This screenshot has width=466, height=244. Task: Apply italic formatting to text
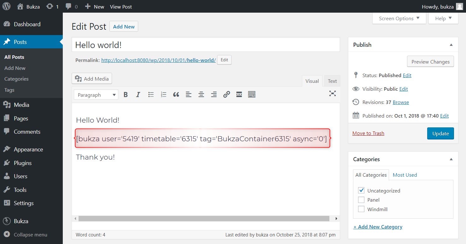138,95
